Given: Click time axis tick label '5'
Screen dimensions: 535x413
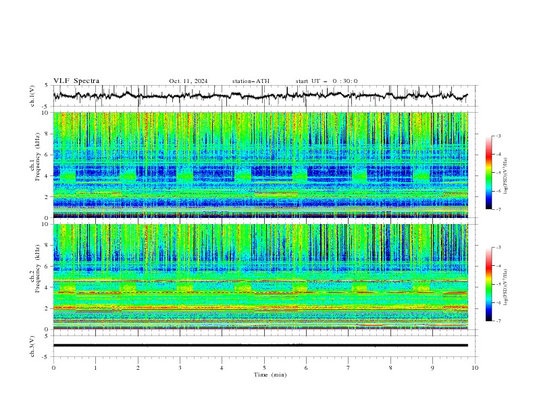Looking at the screenshot, I should 264,368.
